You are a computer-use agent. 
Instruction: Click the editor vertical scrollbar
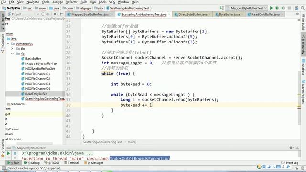[299, 97]
